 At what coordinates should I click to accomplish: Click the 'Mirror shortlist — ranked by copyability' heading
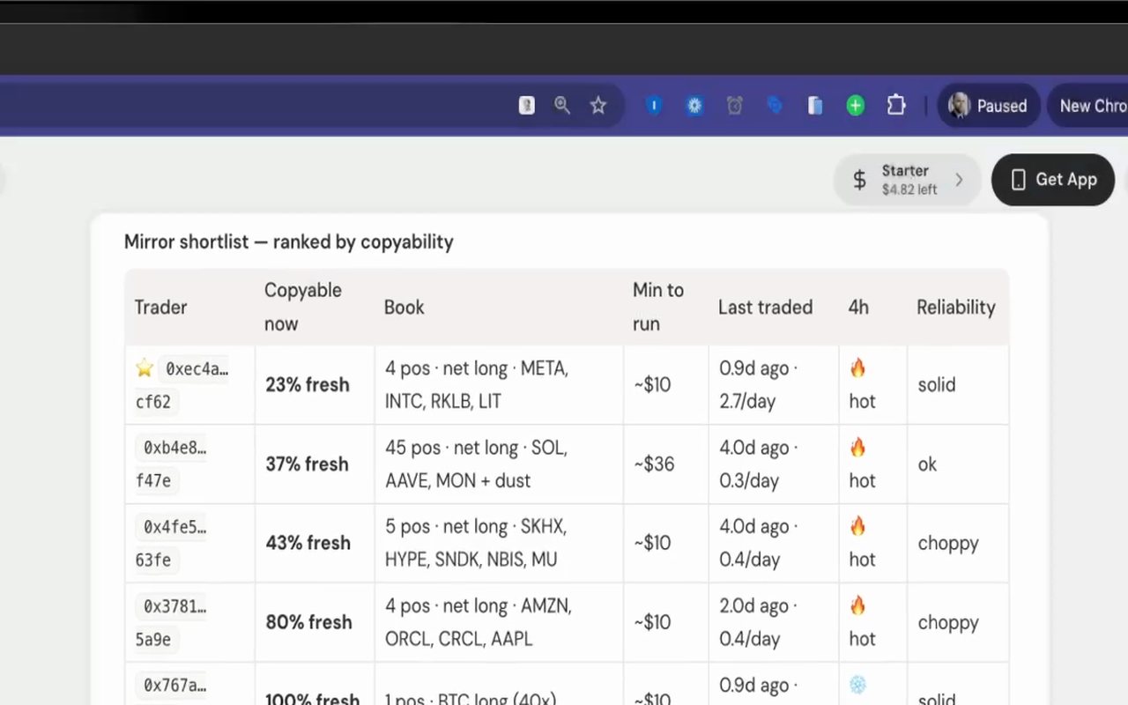[289, 241]
